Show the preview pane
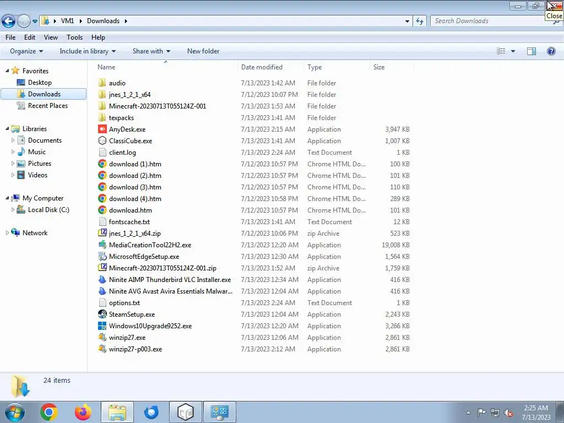 point(532,51)
